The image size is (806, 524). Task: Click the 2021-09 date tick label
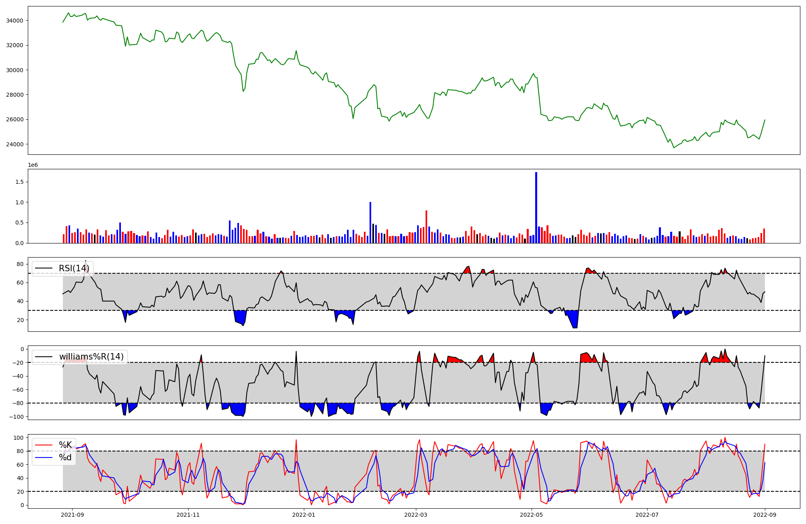(x=73, y=515)
